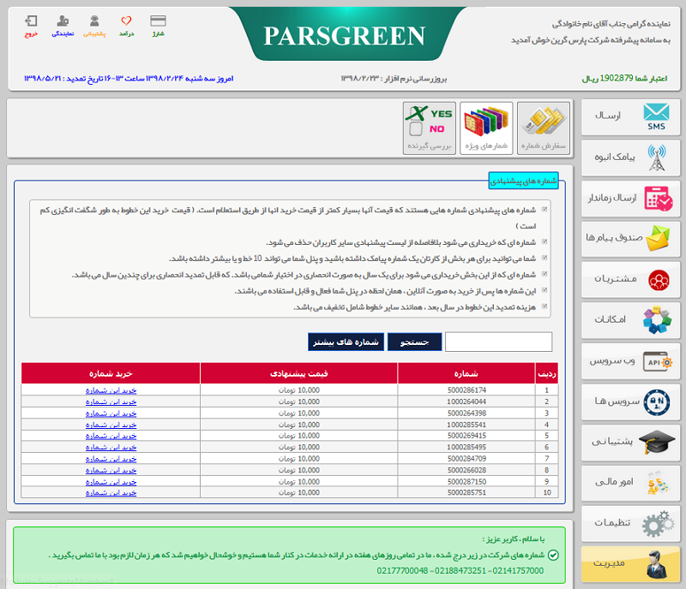Open message inbox (صندوق پیام ها)
This screenshot has height=589, width=686.
coord(630,239)
